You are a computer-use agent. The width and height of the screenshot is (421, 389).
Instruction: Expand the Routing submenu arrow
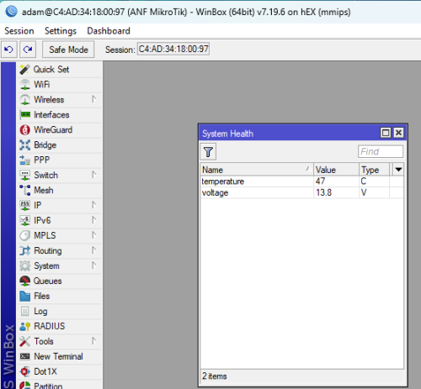pyautogui.click(x=94, y=250)
